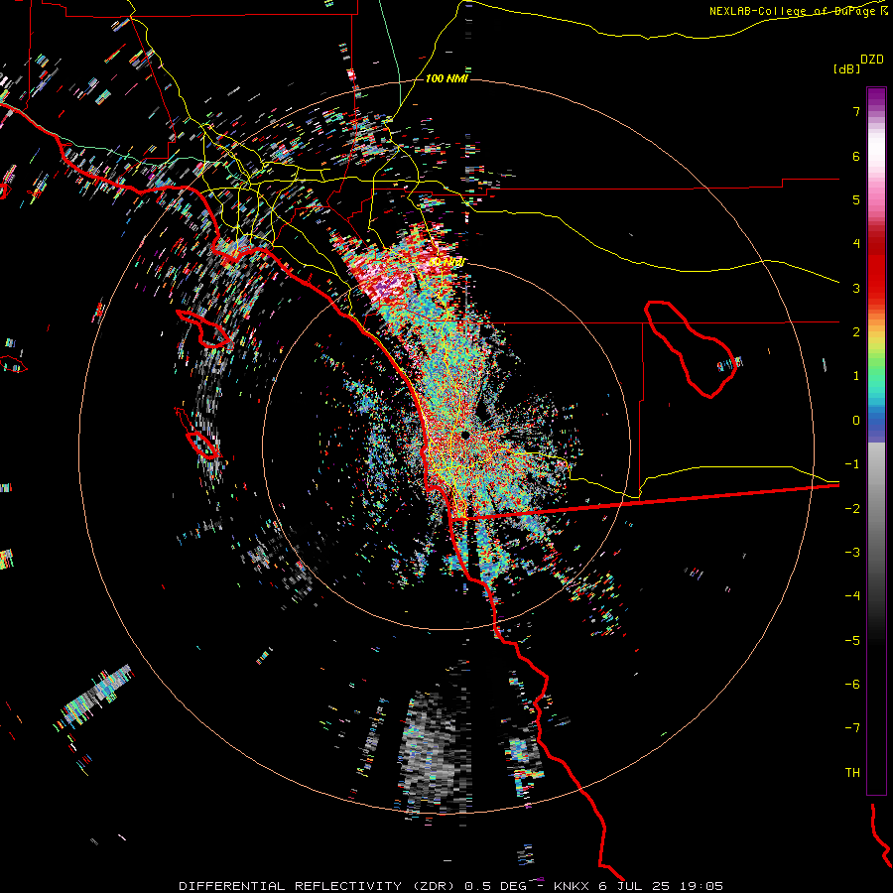Click the 3 value on the scale

(x=856, y=288)
